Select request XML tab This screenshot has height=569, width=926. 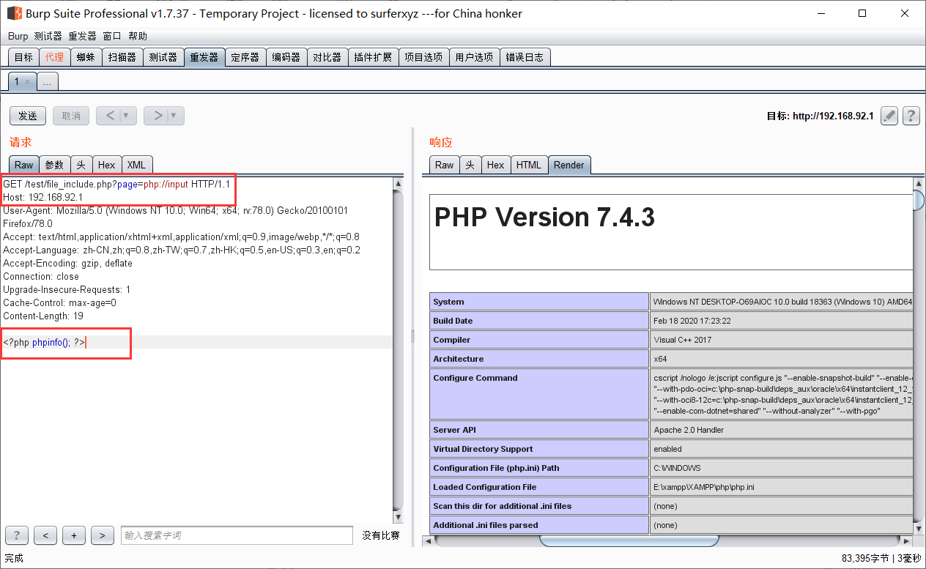[136, 165]
